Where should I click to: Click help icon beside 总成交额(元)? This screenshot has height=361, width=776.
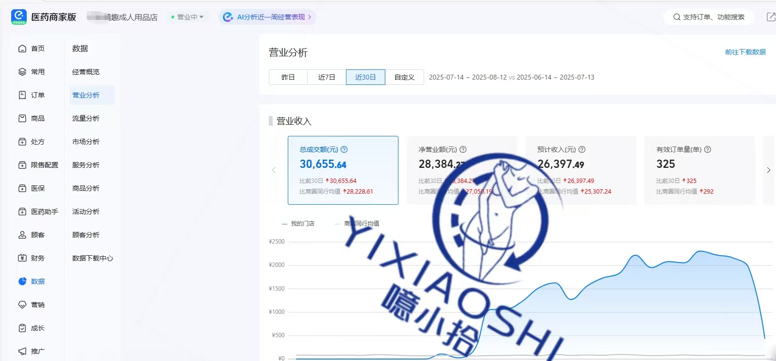pos(344,149)
